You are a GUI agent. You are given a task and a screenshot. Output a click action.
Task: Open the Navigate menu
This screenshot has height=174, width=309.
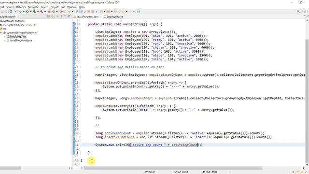point(33,7)
